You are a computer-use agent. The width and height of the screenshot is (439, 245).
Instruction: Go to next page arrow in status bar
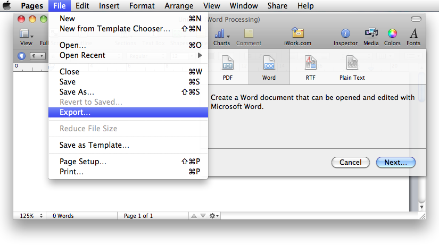203,216
